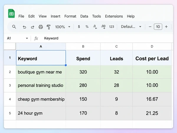
Task: Open the Edit menu
Action: pos(31,16)
